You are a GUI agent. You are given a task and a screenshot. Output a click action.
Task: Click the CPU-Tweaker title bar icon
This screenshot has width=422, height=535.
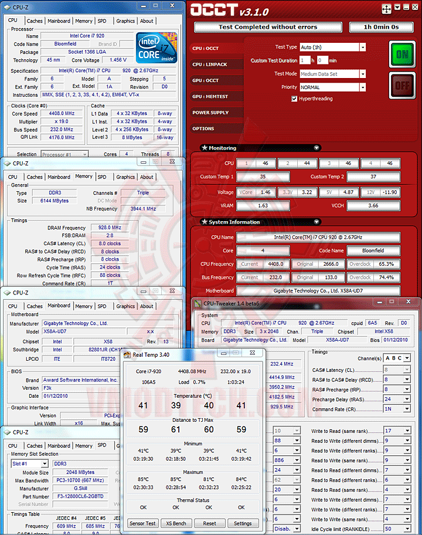(x=198, y=303)
